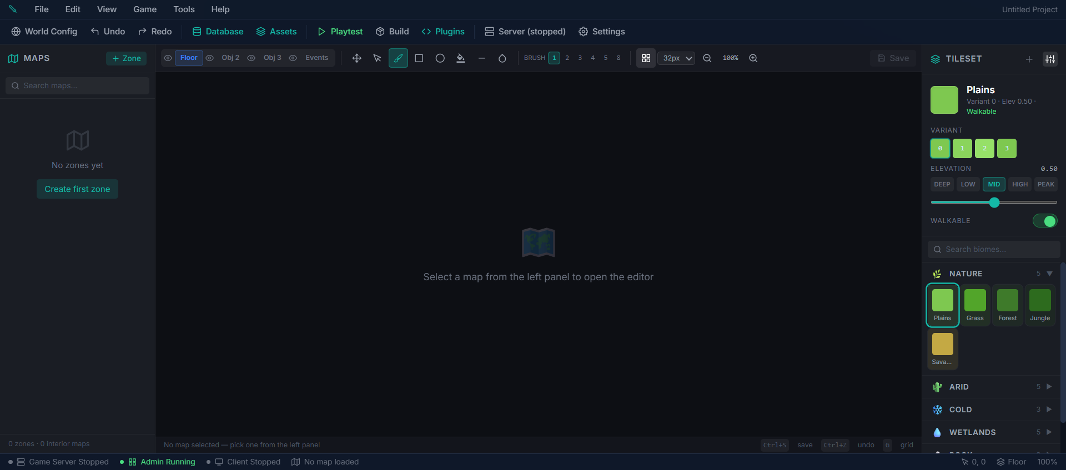The width and height of the screenshot is (1066, 470).
Task: Click the app logo icon
Action: click(x=13, y=9)
